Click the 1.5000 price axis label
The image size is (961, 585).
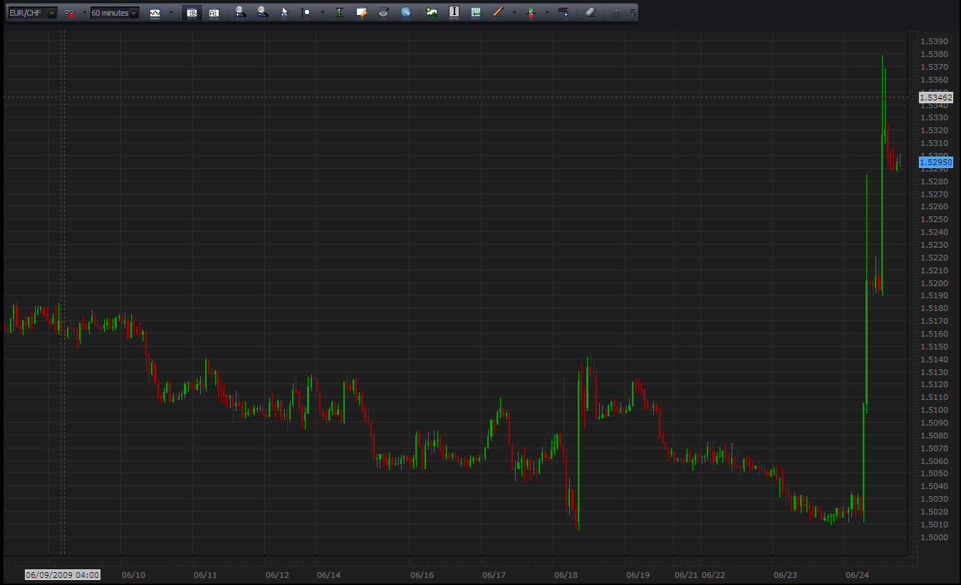pos(934,537)
